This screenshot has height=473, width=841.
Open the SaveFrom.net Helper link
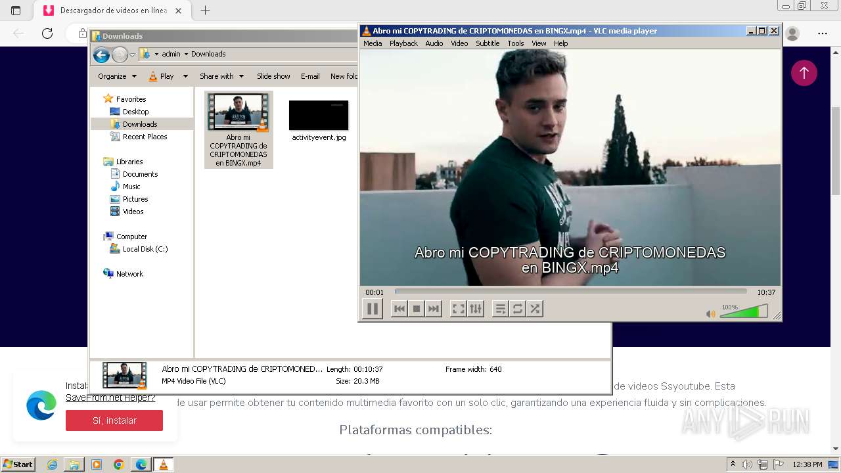coord(110,397)
